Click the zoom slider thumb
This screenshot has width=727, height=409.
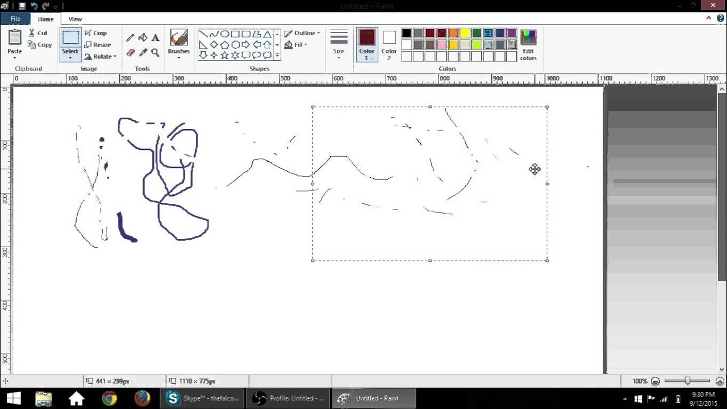coord(687,381)
